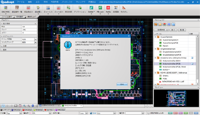
Task: Open the 3D描画 3D view
Action: point(116,9)
